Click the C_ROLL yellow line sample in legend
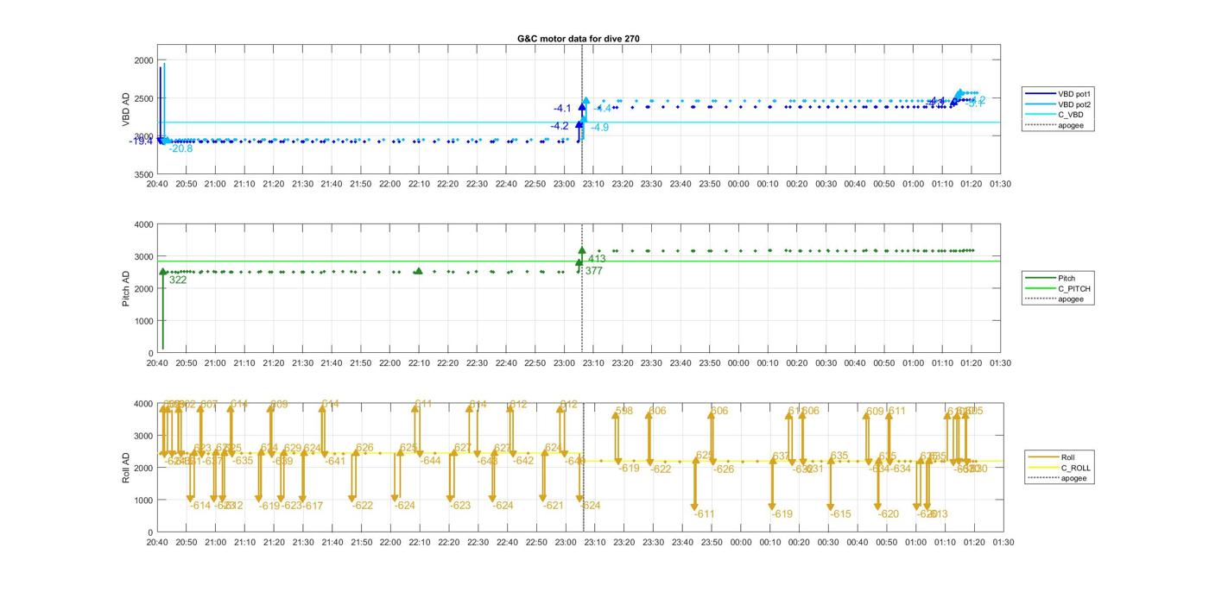Viewport: 1209px width, 598px height. point(1043,468)
